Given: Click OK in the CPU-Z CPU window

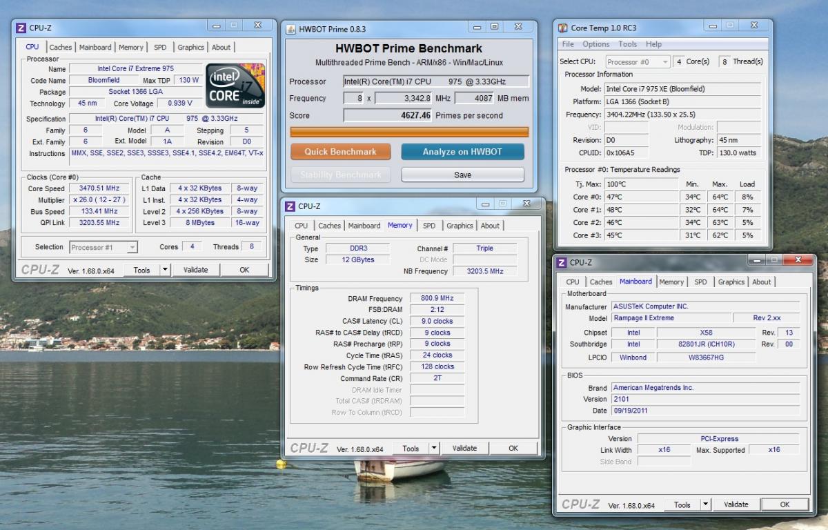Looking at the screenshot, I should tap(244, 270).
